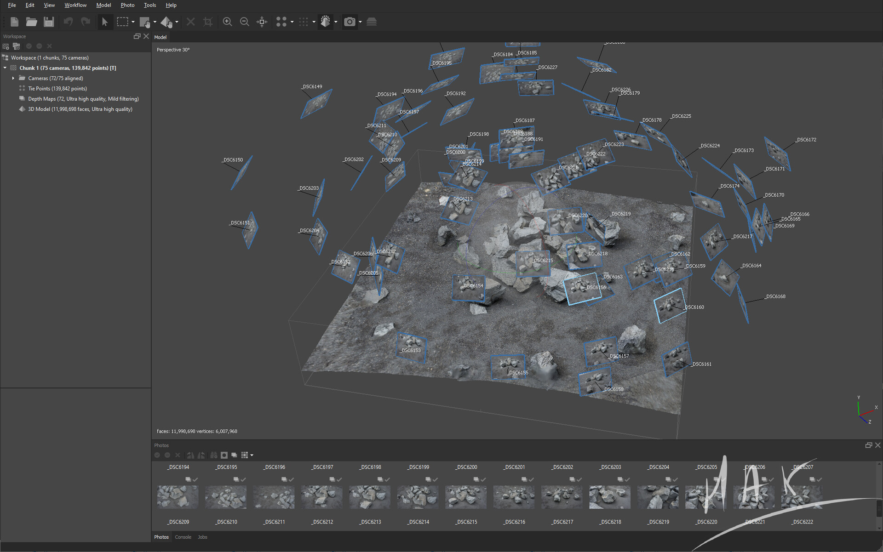883x552 pixels.
Task: Collapse Chunk 1 in the Workspace tree
Action: 5,68
